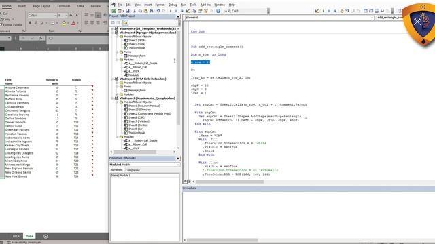Click the Run Sub play icon
Screen dimensions: 435x244
171,11
